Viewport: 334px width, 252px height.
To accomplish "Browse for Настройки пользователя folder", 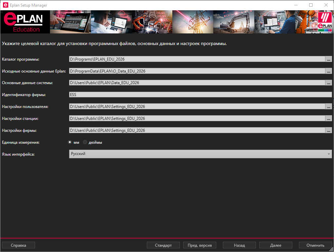I will coord(328,107).
